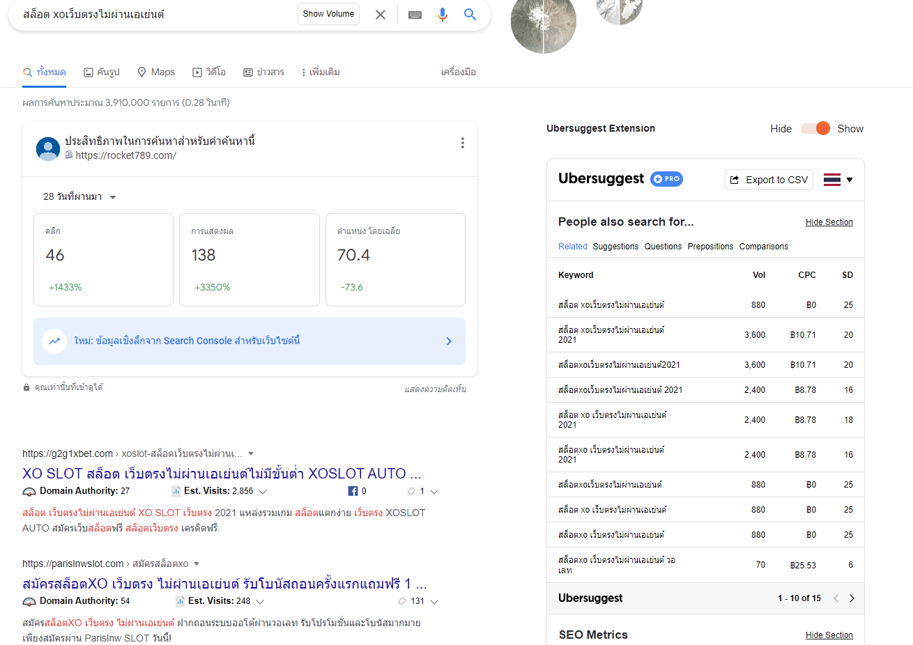Switch to the วิดีโอ videos tab

209,72
